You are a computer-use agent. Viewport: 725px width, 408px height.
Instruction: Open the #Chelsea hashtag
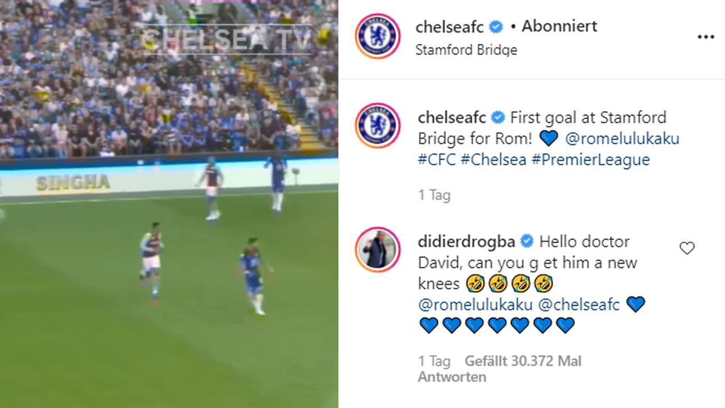pos(493,160)
